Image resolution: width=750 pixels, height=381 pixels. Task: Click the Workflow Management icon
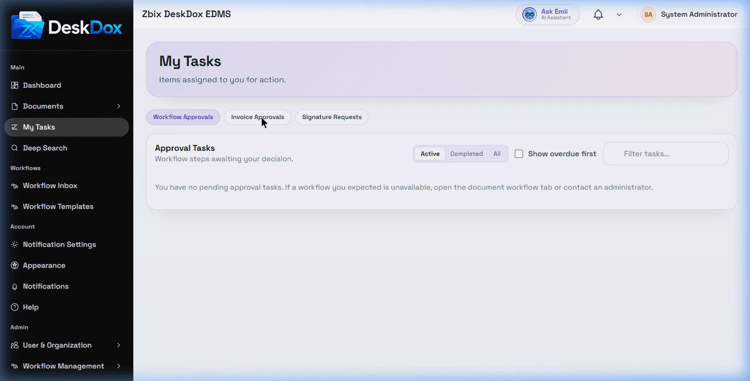click(x=15, y=366)
